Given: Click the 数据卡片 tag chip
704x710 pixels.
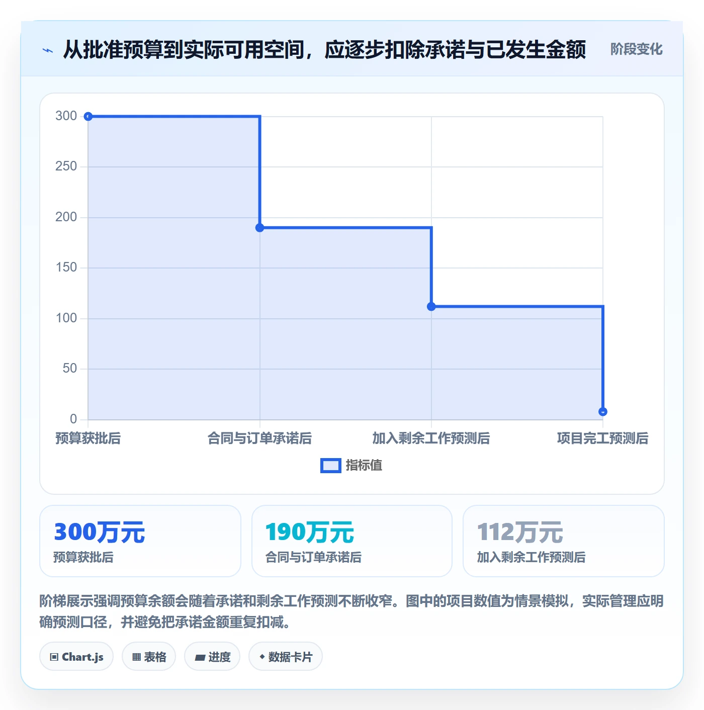Looking at the screenshot, I should (286, 657).
